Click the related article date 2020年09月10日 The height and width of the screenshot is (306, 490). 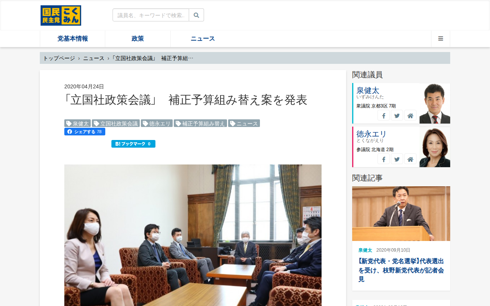pyautogui.click(x=393, y=250)
